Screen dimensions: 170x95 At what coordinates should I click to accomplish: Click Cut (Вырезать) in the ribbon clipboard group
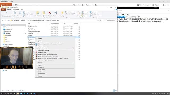[26, 12]
